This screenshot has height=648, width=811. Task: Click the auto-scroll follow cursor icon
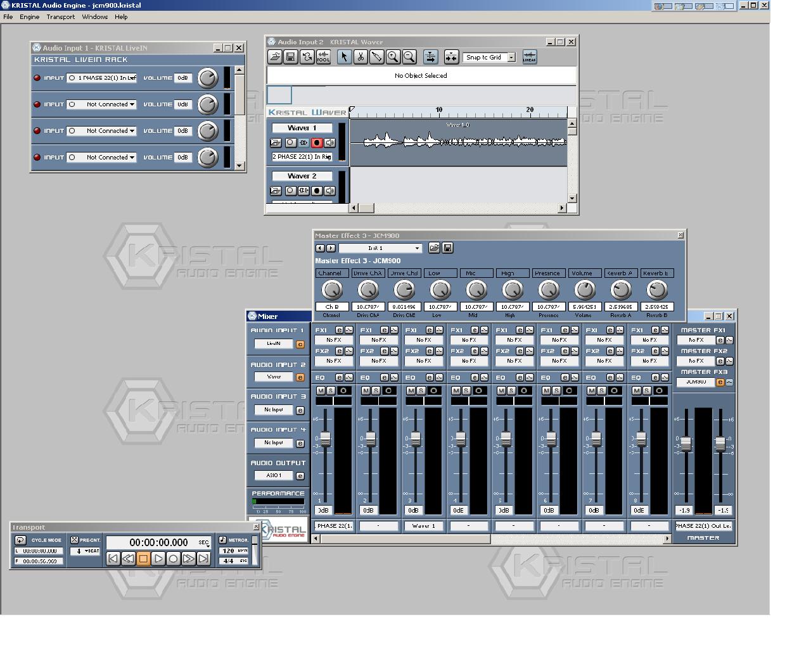coord(430,57)
